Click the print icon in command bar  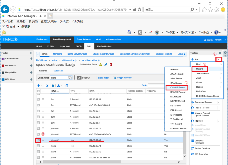coord(157,32)
